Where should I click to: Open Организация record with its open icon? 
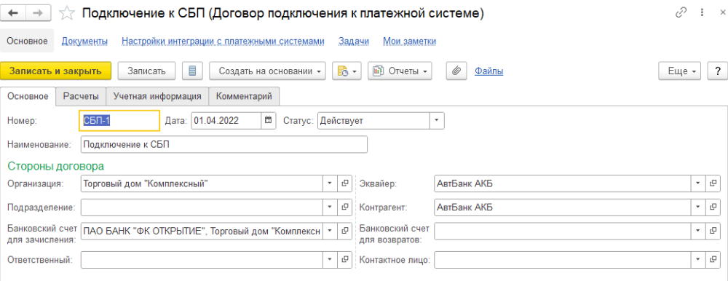click(x=344, y=183)
